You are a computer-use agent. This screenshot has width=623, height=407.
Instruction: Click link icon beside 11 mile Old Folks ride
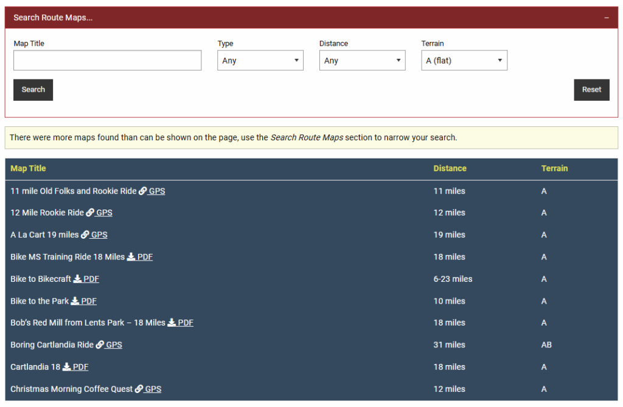[143, 191]
